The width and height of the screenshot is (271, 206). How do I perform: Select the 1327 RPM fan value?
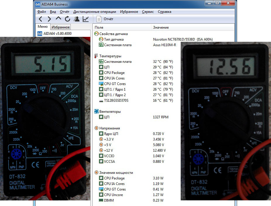click(160, 117)
